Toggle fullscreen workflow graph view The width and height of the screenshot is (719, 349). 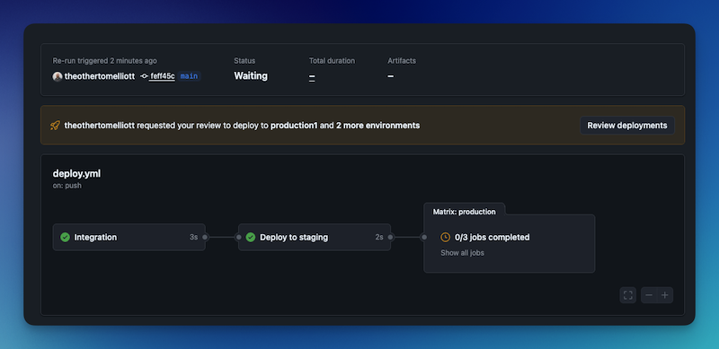pos(627,295)
